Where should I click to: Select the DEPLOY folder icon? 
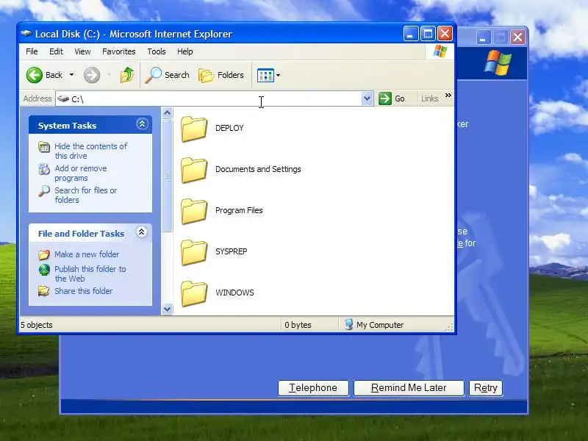coord(194,129)
